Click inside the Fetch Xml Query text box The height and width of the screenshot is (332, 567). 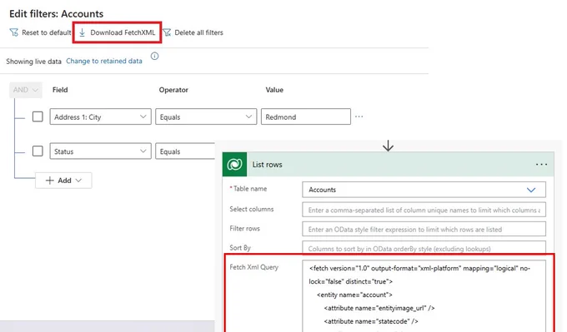(x=424, y=296)
